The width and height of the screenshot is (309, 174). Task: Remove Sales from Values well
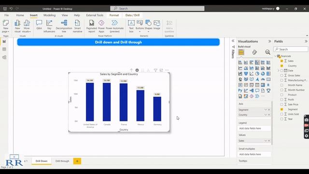(269, 141)
